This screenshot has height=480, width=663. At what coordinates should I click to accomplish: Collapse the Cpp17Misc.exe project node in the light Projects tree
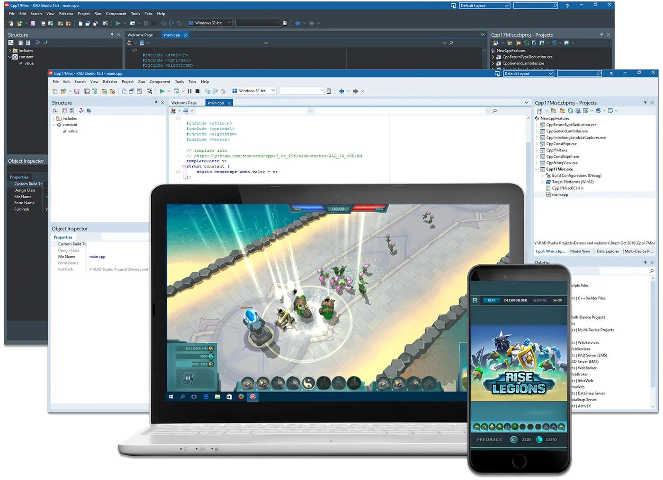coord(537,169)
